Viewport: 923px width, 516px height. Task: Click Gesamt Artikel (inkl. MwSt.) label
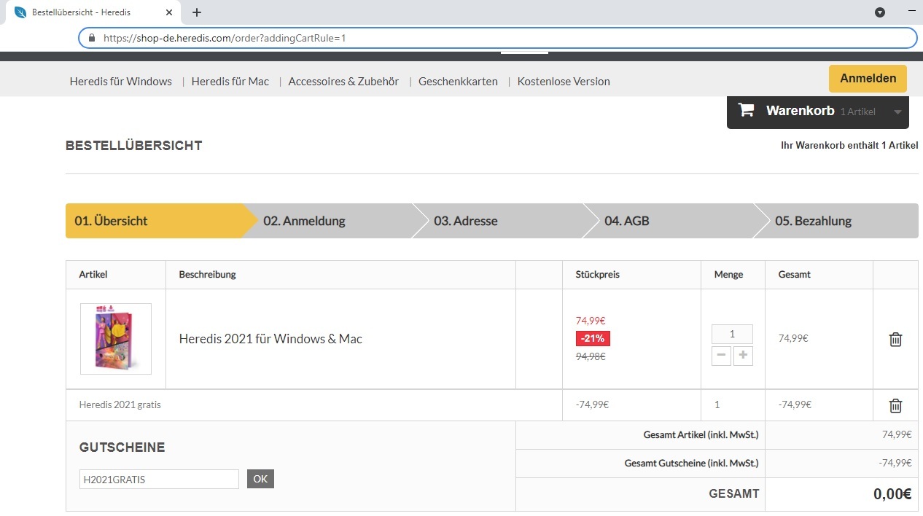701,434
